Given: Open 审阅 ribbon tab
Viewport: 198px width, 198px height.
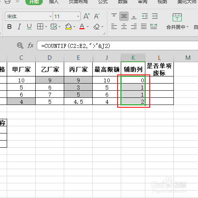Looking at the screenshot, I should pyautogui.click(x=143, y=2).
